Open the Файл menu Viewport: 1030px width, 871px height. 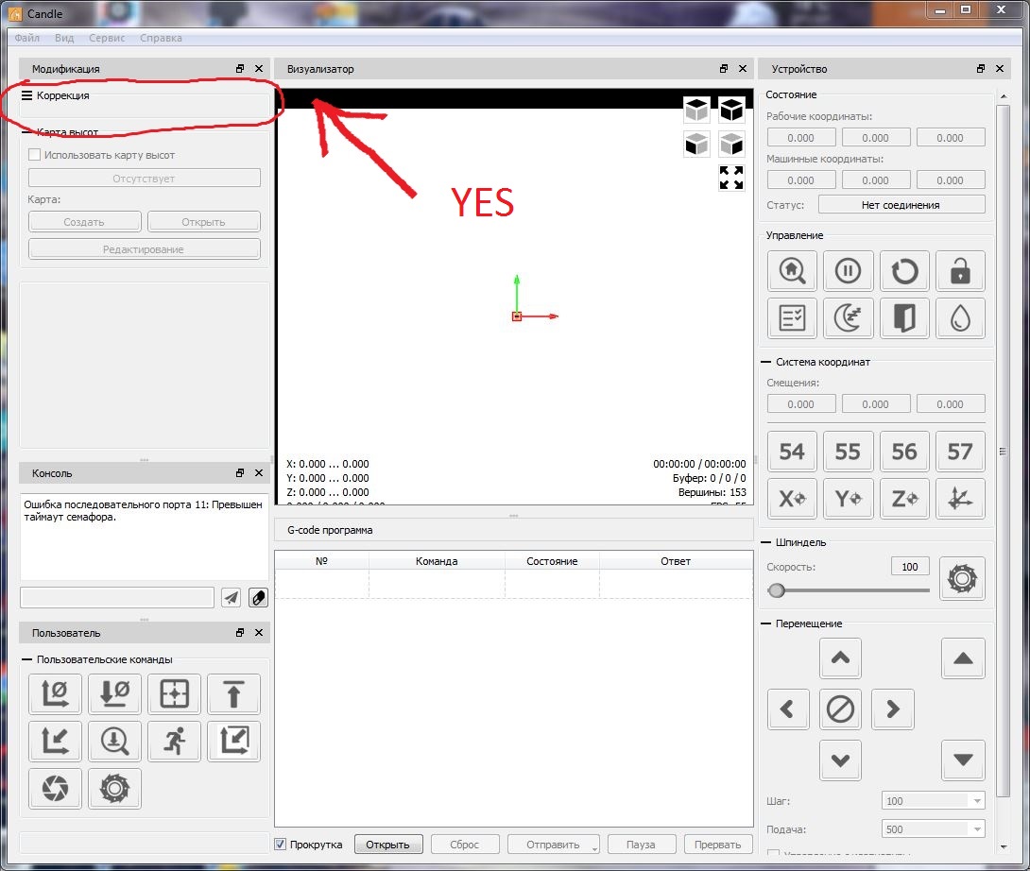pos(26,38)
